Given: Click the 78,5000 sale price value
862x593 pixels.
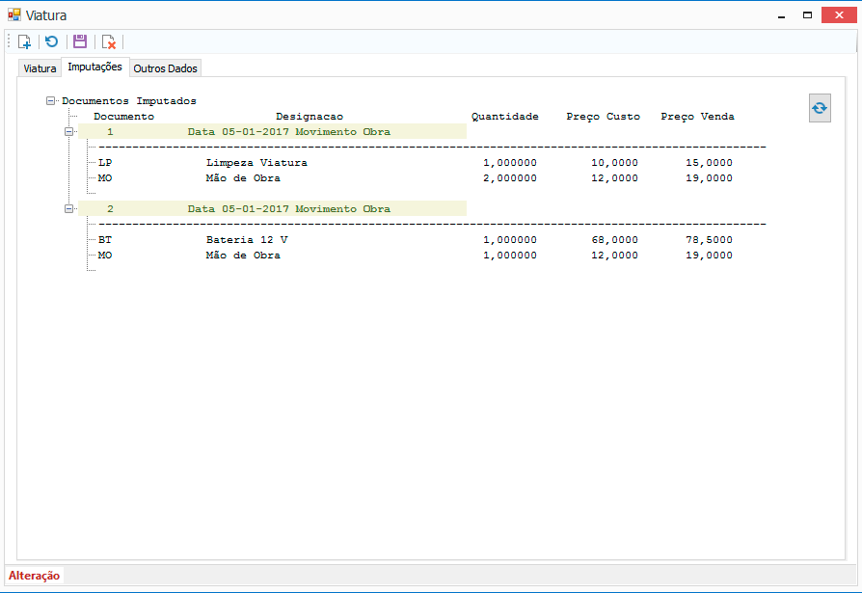Looking at the screenshot, I should [709, 240].
